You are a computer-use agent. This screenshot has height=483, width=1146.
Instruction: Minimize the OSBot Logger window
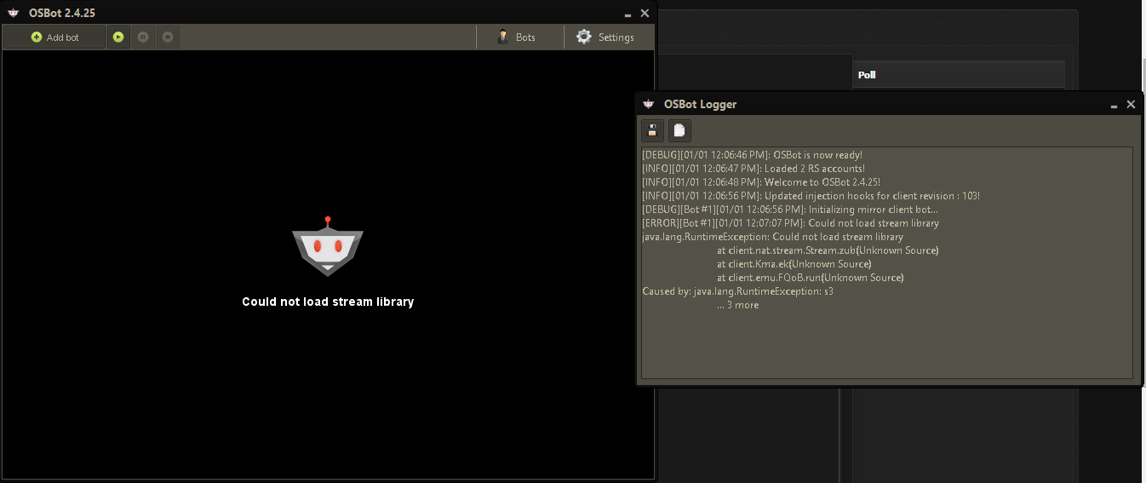pos(1114,106)
